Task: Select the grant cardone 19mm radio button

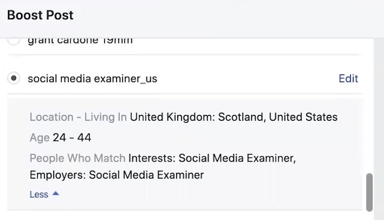Action: [15, 40]
